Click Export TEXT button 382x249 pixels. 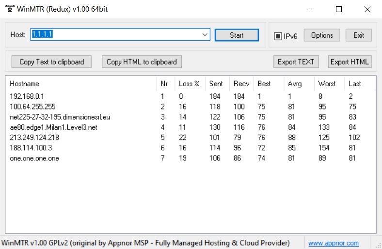[296, 62]
